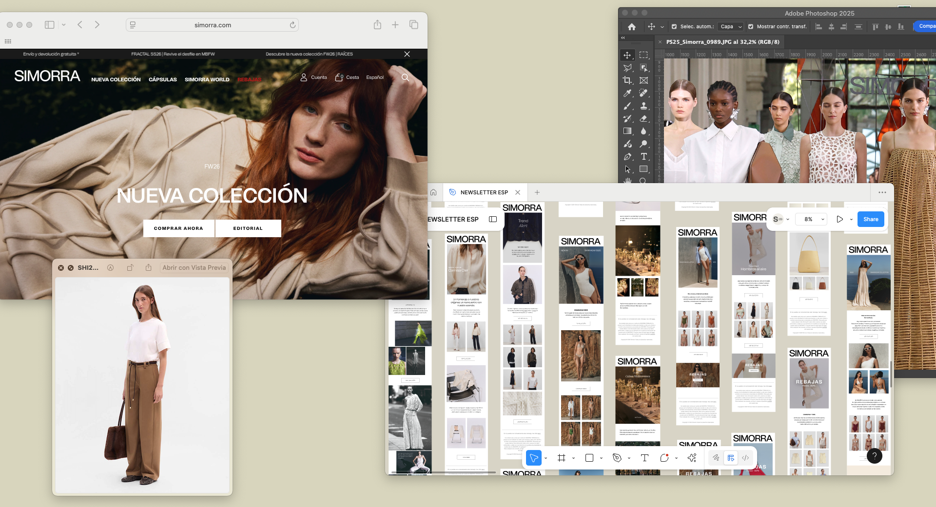The height and width of the screenshot is (507, 936).
Task: Click the simorra.com address bar
Action: pyautogui.click(x=213, y=25)
